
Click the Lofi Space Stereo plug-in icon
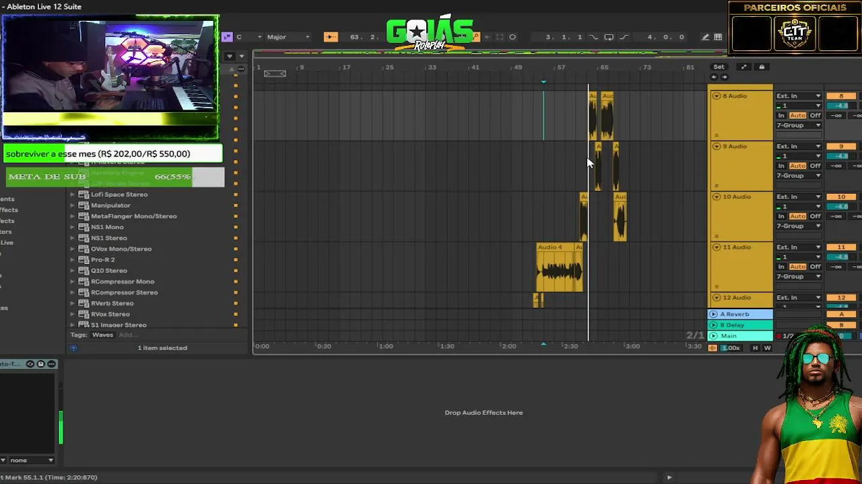tap(84, 195)
